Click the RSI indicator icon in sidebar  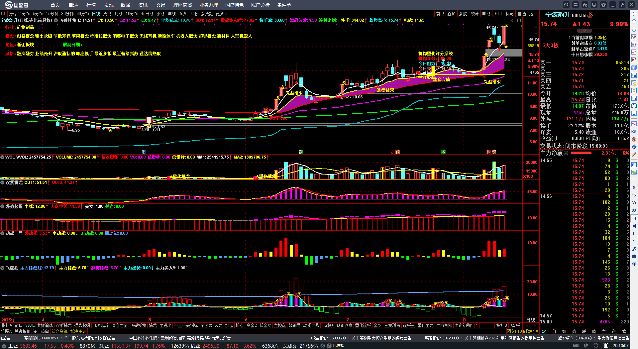[x=634, y=131]
